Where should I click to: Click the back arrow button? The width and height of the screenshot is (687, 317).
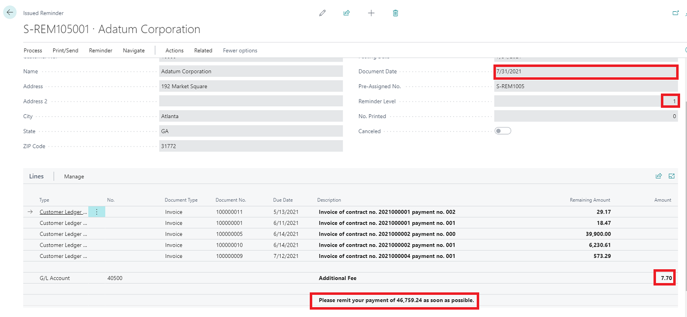10,13
